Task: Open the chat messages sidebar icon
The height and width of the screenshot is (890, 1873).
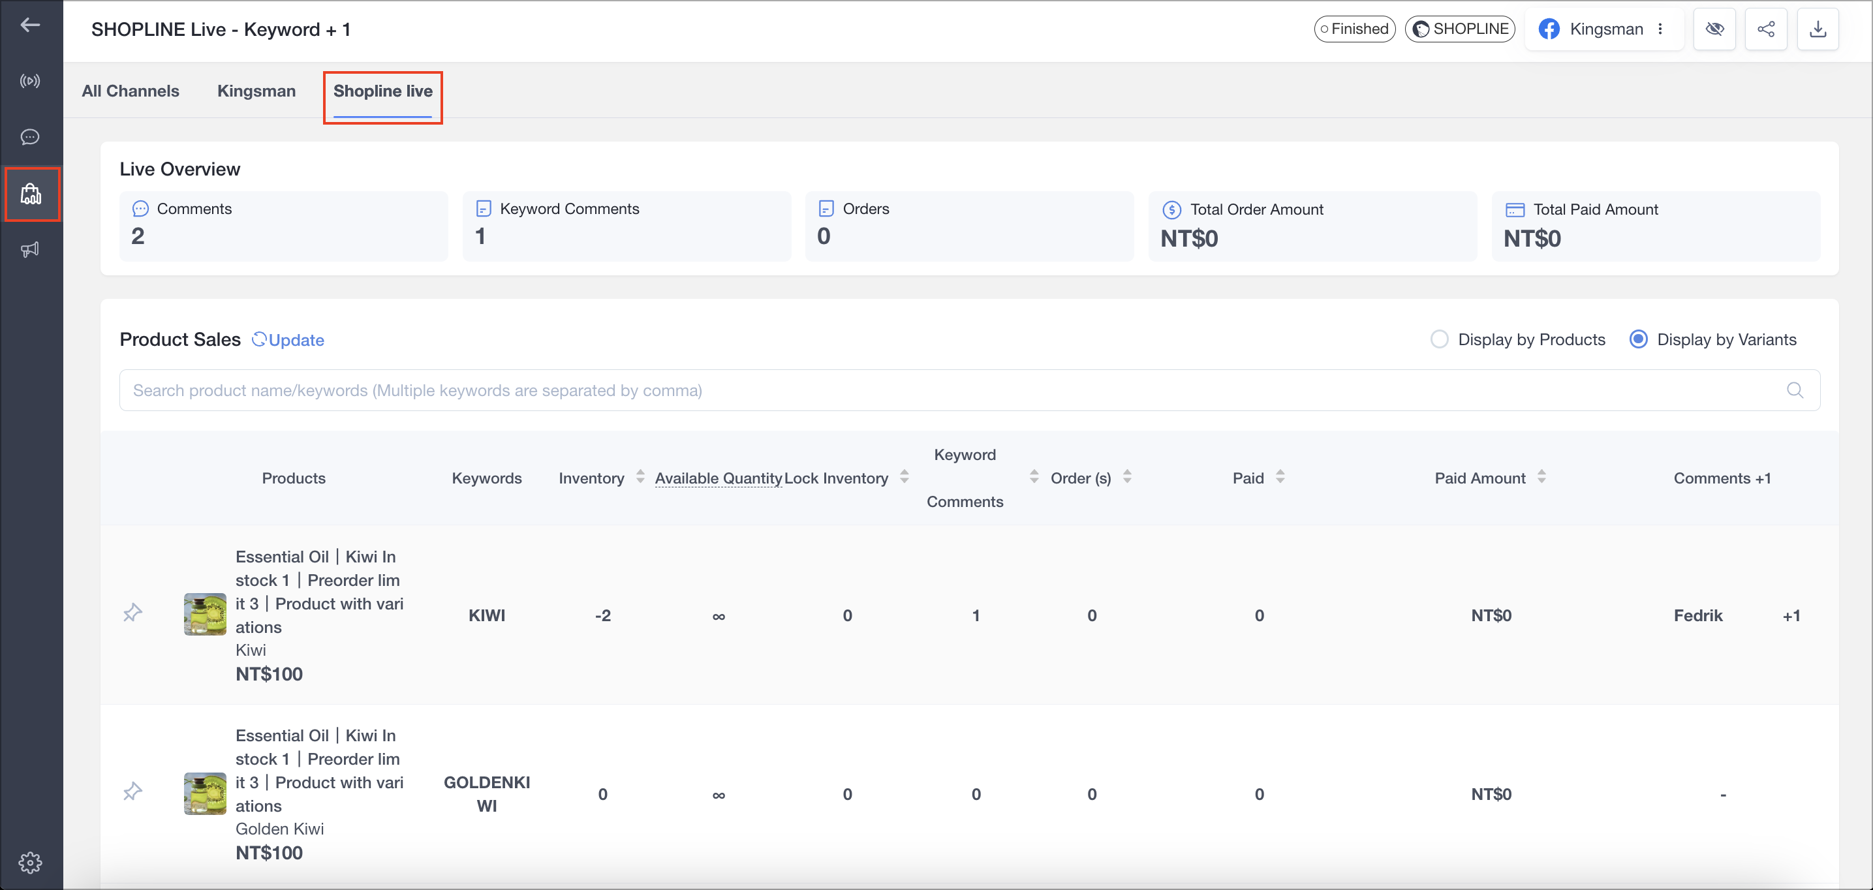Action: pyautogui.click(x=30, y=137)
